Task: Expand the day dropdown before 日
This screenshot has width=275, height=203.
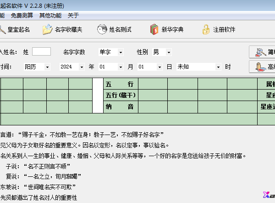Action: click(159, 67)
